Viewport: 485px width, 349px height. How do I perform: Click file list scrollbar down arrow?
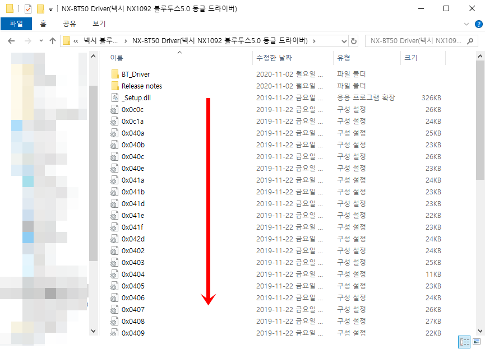pos(480,331)
